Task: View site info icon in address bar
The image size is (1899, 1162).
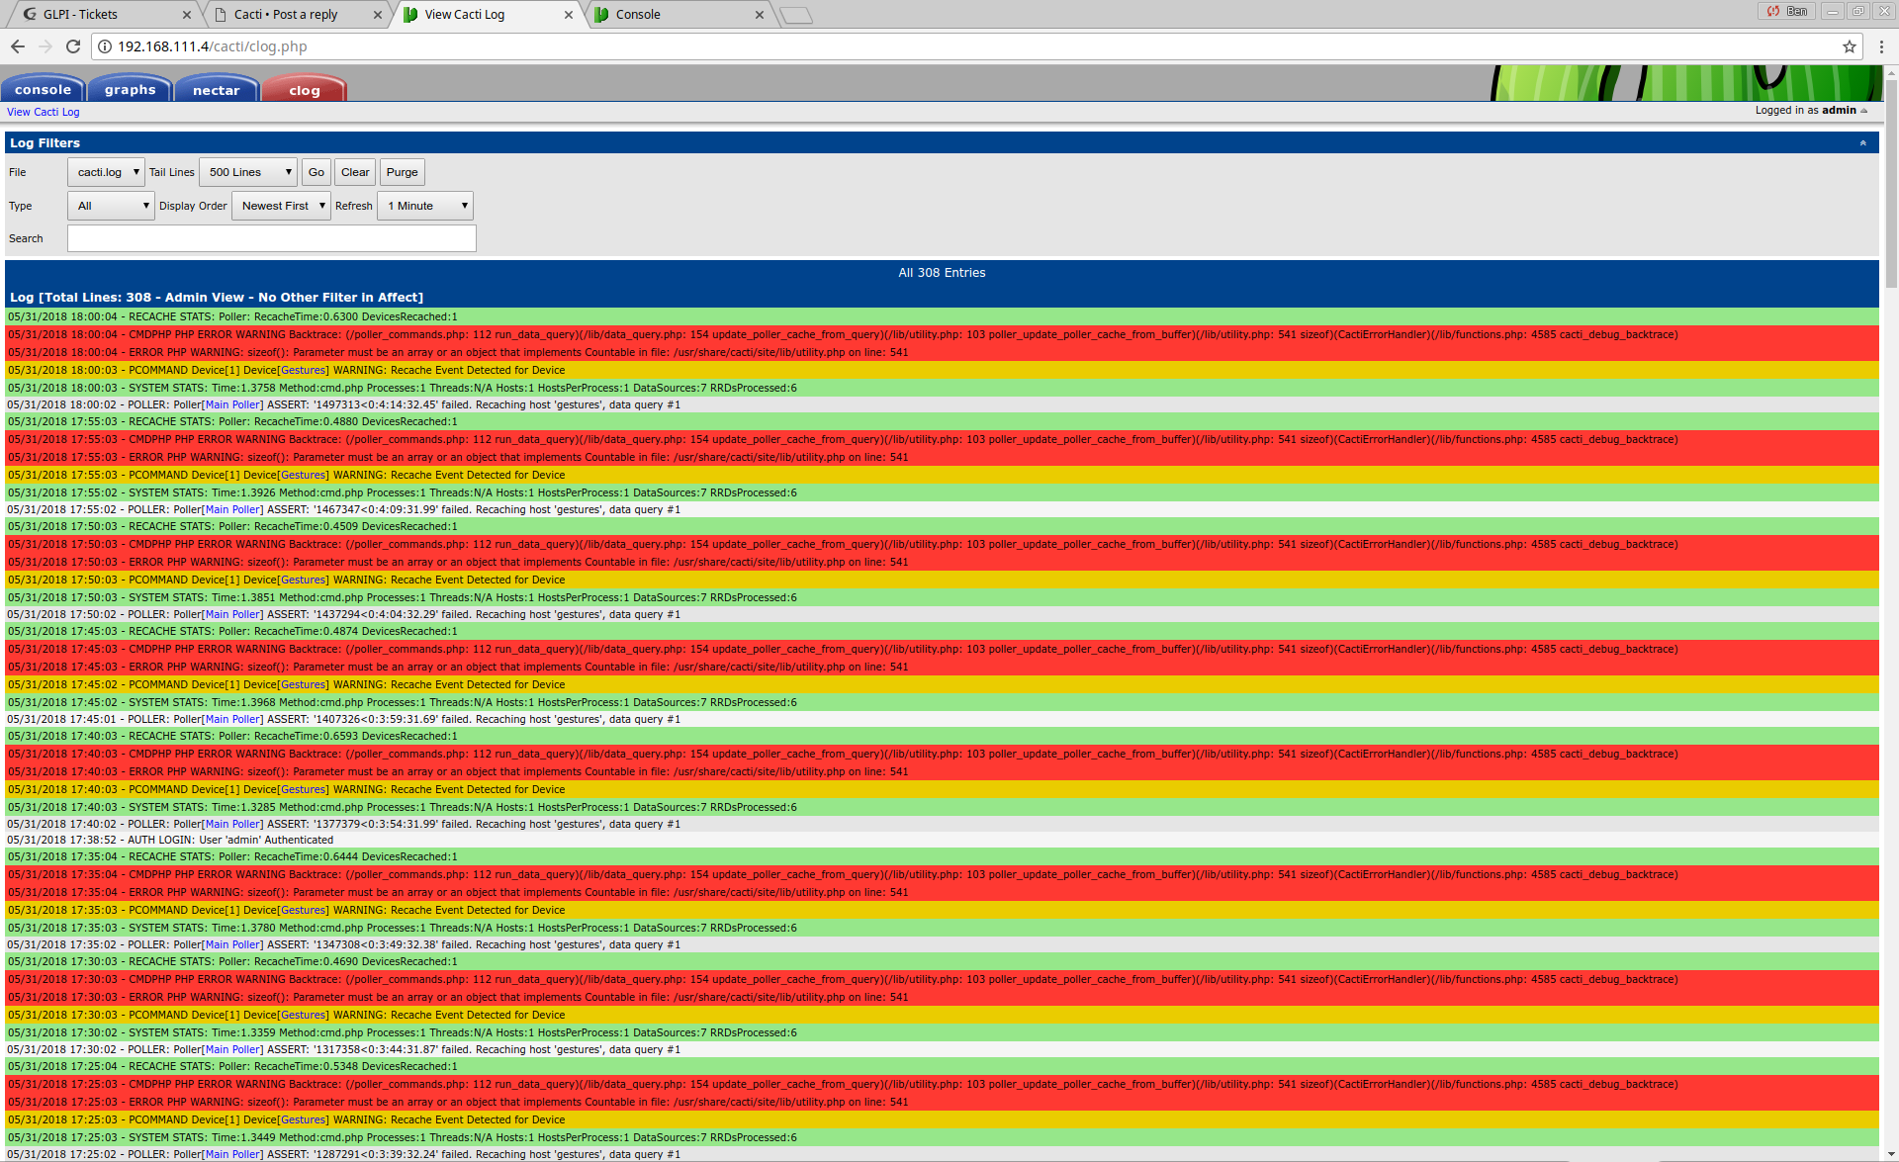Action: 105,46
